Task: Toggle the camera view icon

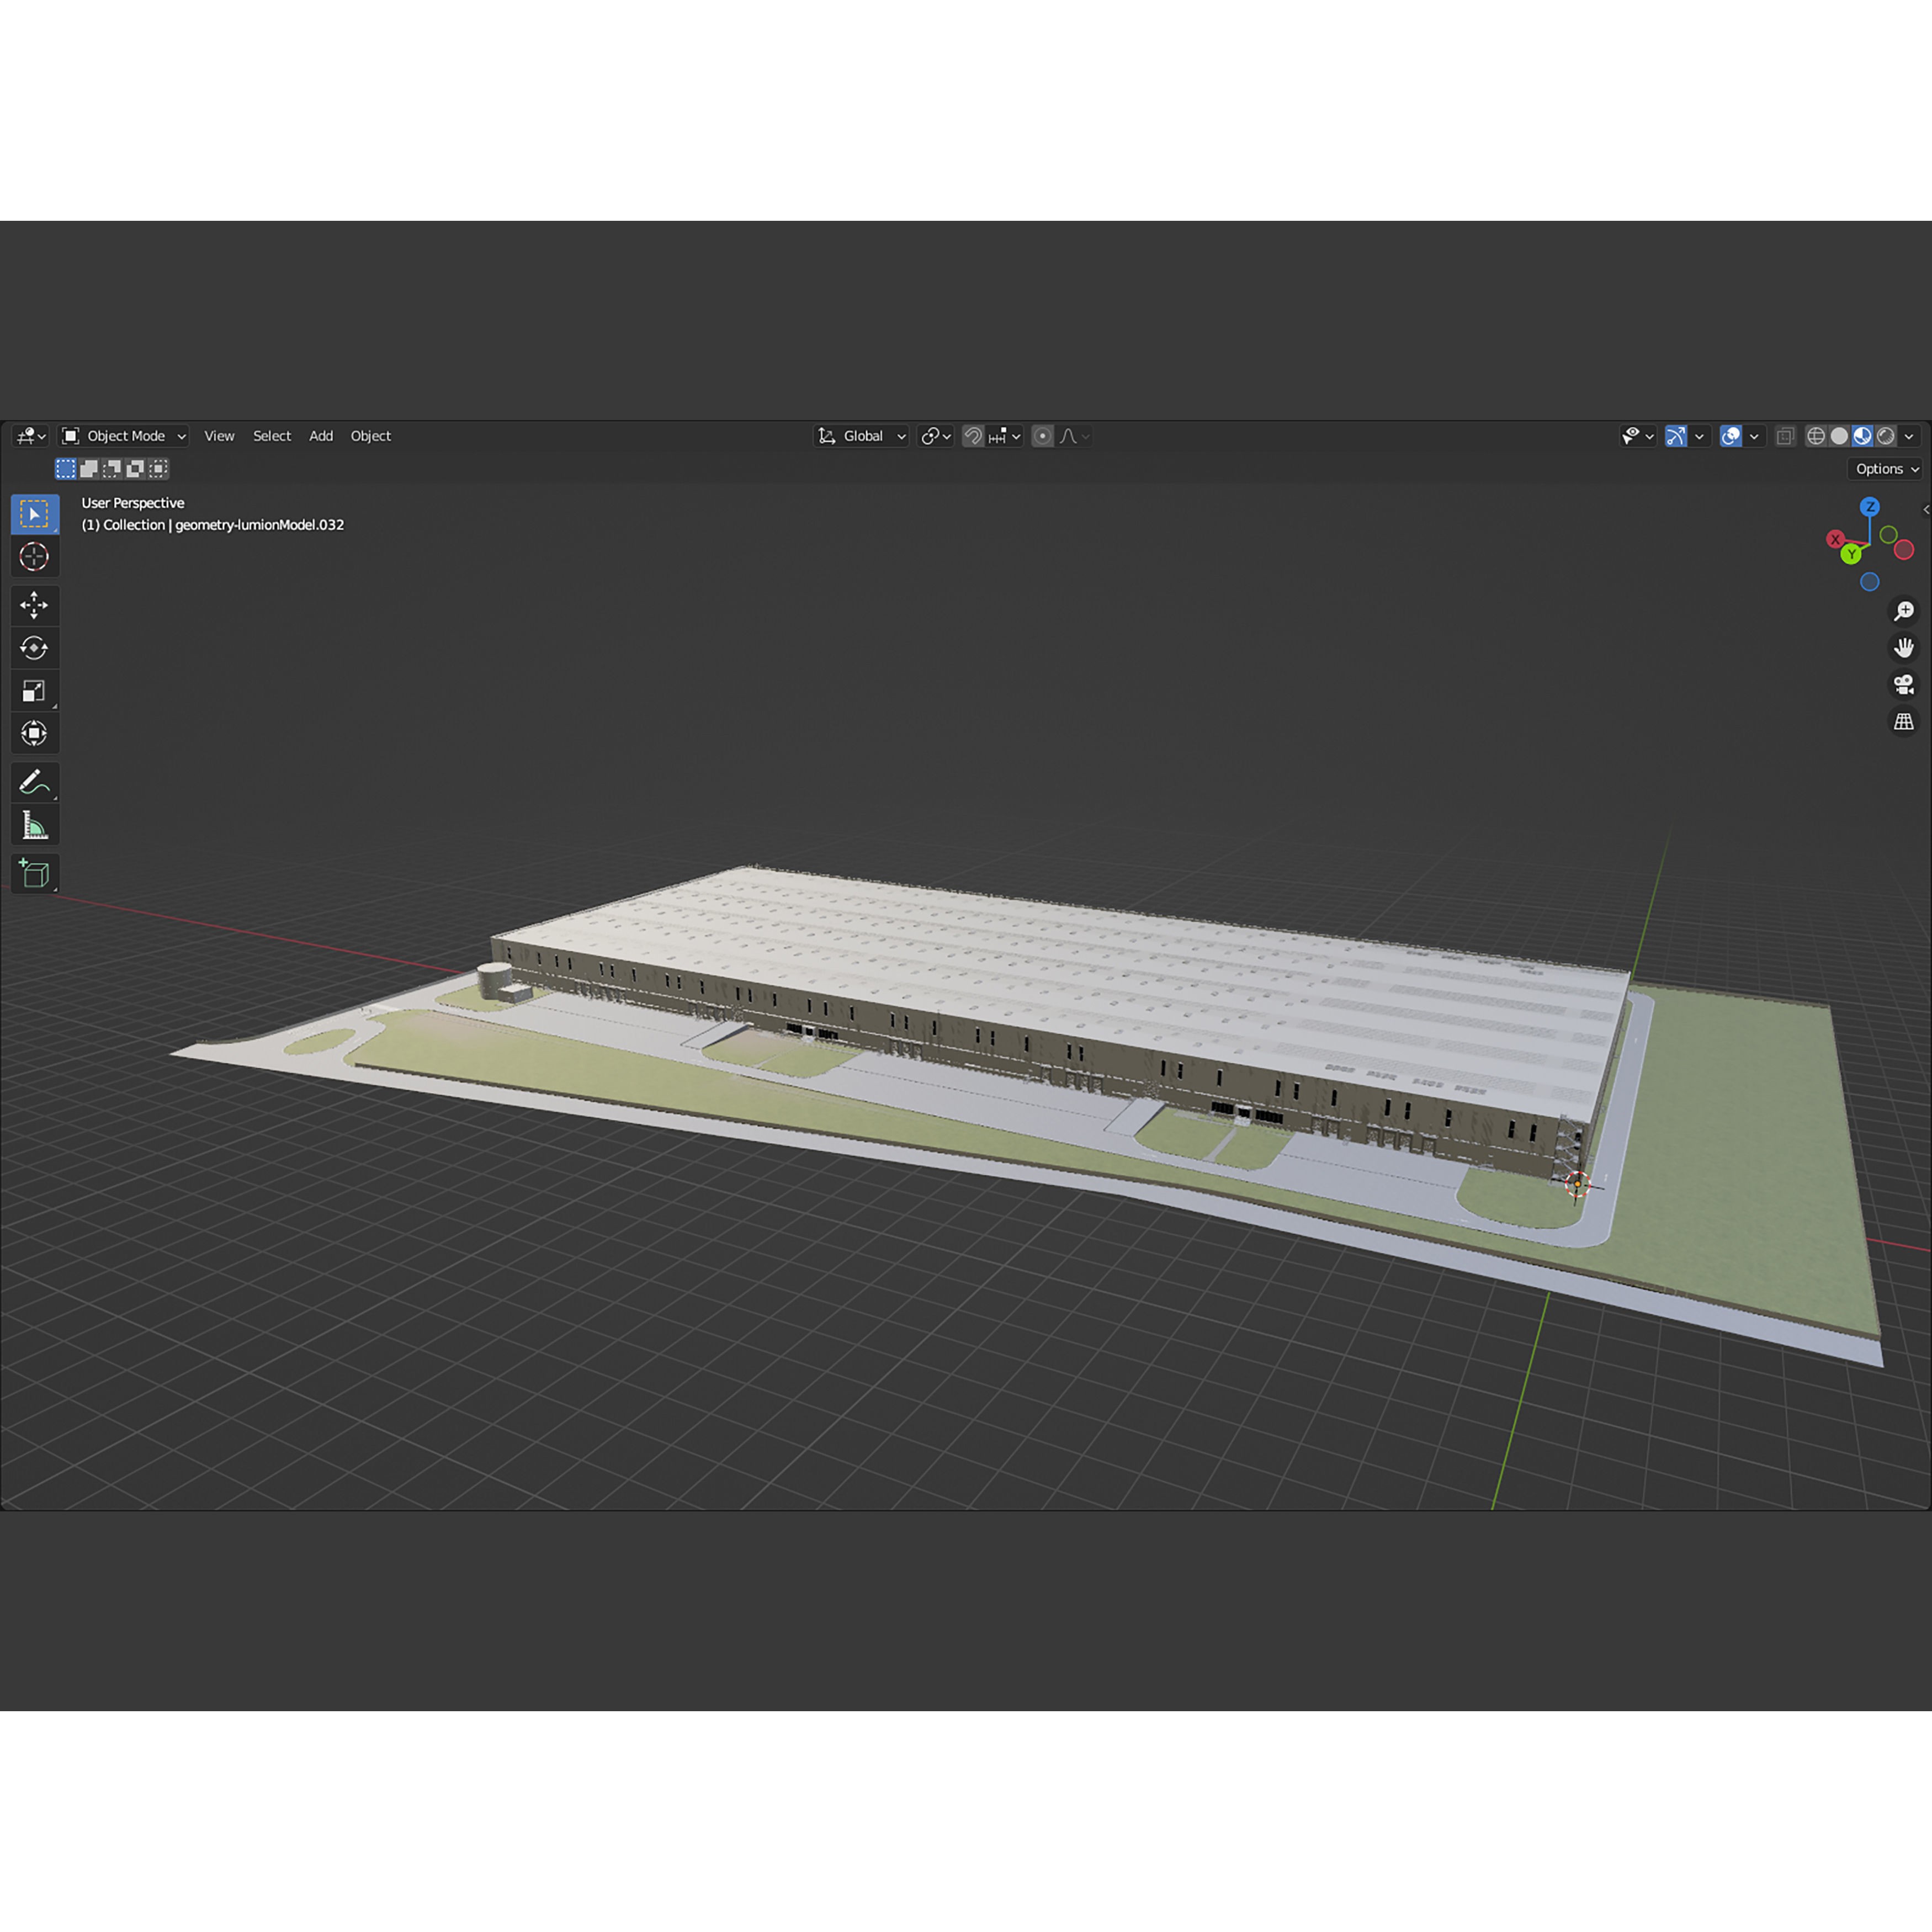Action: point(1904,685)
